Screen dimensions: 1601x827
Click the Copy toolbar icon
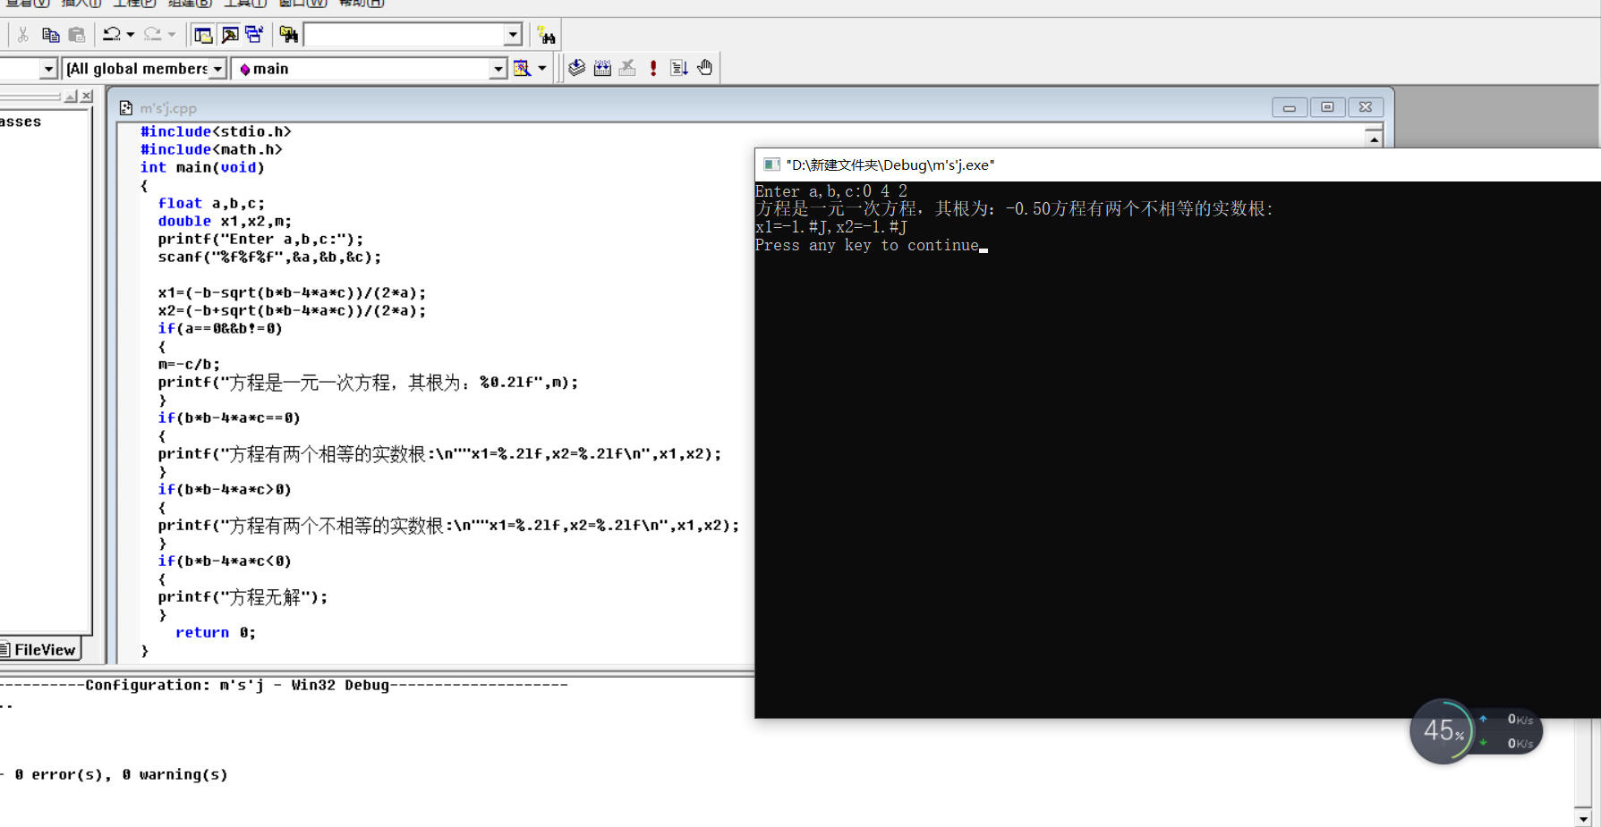coord(51,35)
